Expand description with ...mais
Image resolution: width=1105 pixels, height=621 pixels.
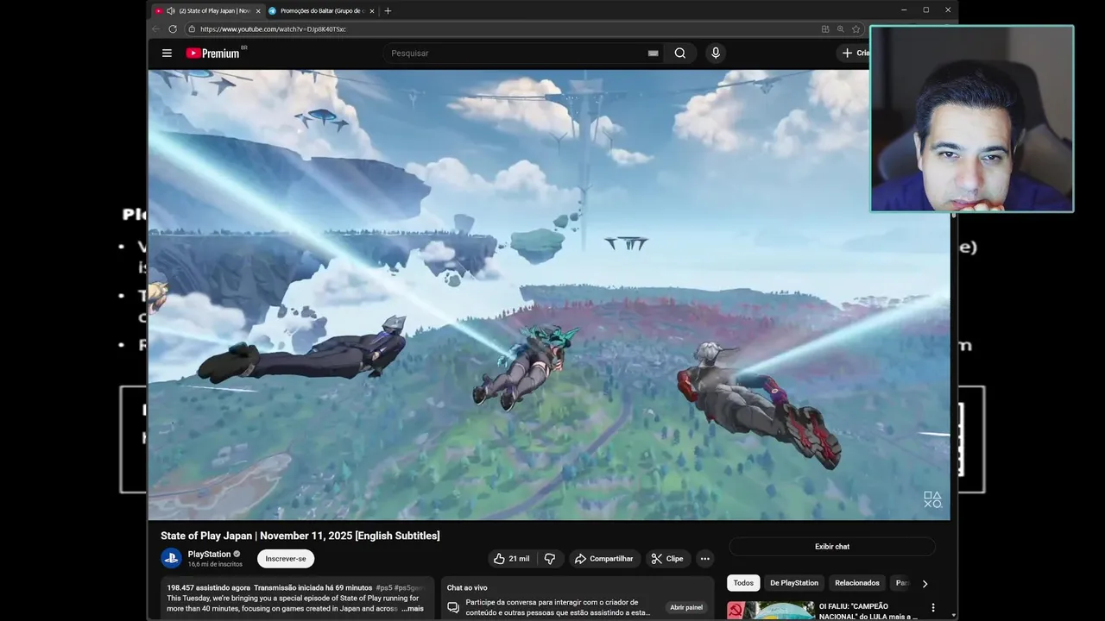pyautogui.click(x=413, y=608)
